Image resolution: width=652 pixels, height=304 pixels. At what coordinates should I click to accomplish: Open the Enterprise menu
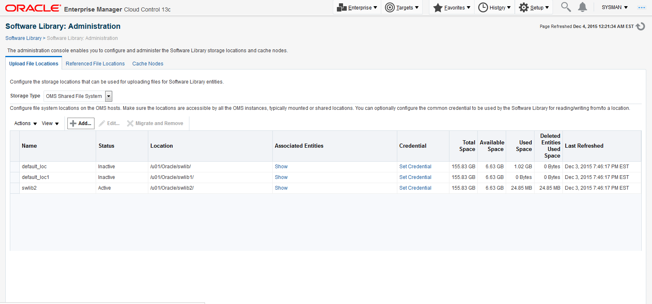click(357, 7)
